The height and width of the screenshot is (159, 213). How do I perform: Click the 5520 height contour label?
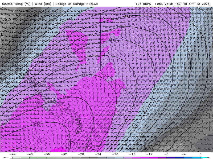(x=67, y=27)
